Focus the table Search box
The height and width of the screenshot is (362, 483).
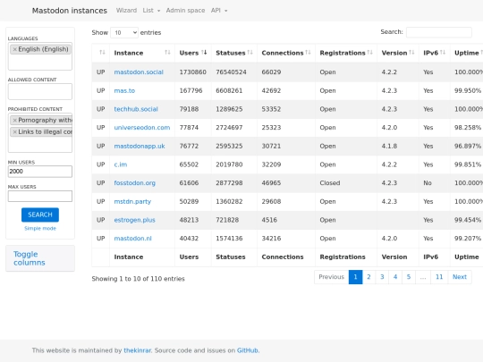coord(439,32)
